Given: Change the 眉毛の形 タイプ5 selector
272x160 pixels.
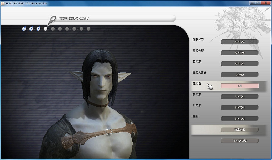Looking at the screenshot, I should point(240,53).
